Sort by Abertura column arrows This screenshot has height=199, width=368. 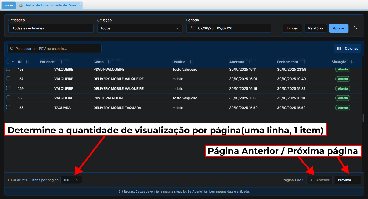click(x=250, y=62)
